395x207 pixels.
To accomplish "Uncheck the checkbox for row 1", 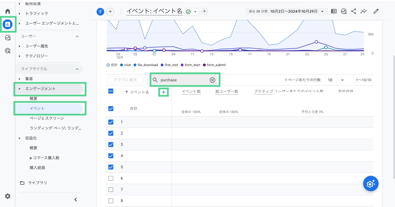I will tap(111, 122).
